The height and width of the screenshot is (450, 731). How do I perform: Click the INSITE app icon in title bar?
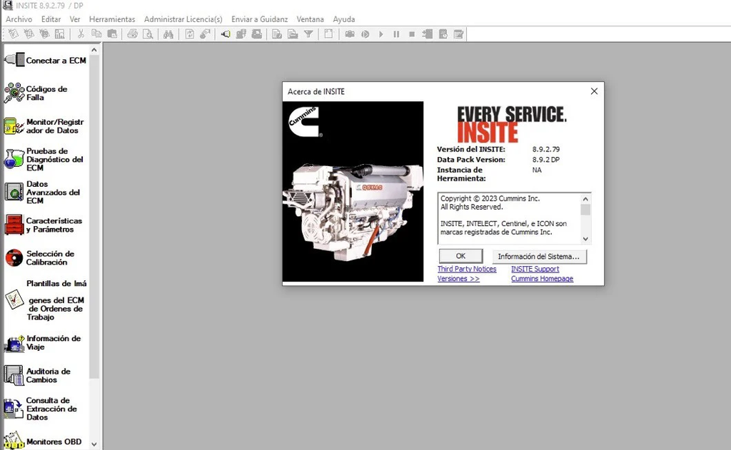click(x=7, y=6)
